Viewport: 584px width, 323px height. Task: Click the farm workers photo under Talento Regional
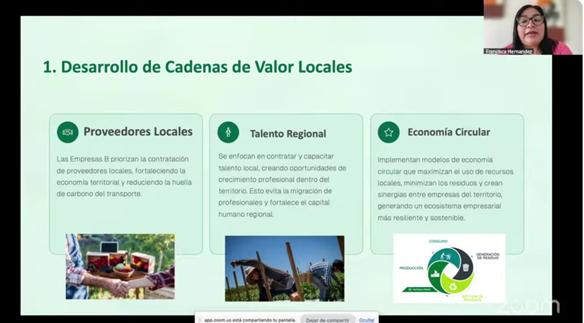pyautogui.click(x=284, y=268)
